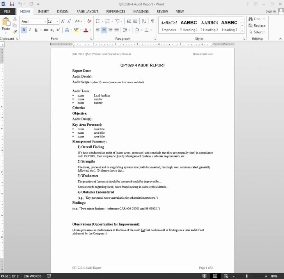
Task: Click Decrease Indent icon
Action: (x=129, y=21)
